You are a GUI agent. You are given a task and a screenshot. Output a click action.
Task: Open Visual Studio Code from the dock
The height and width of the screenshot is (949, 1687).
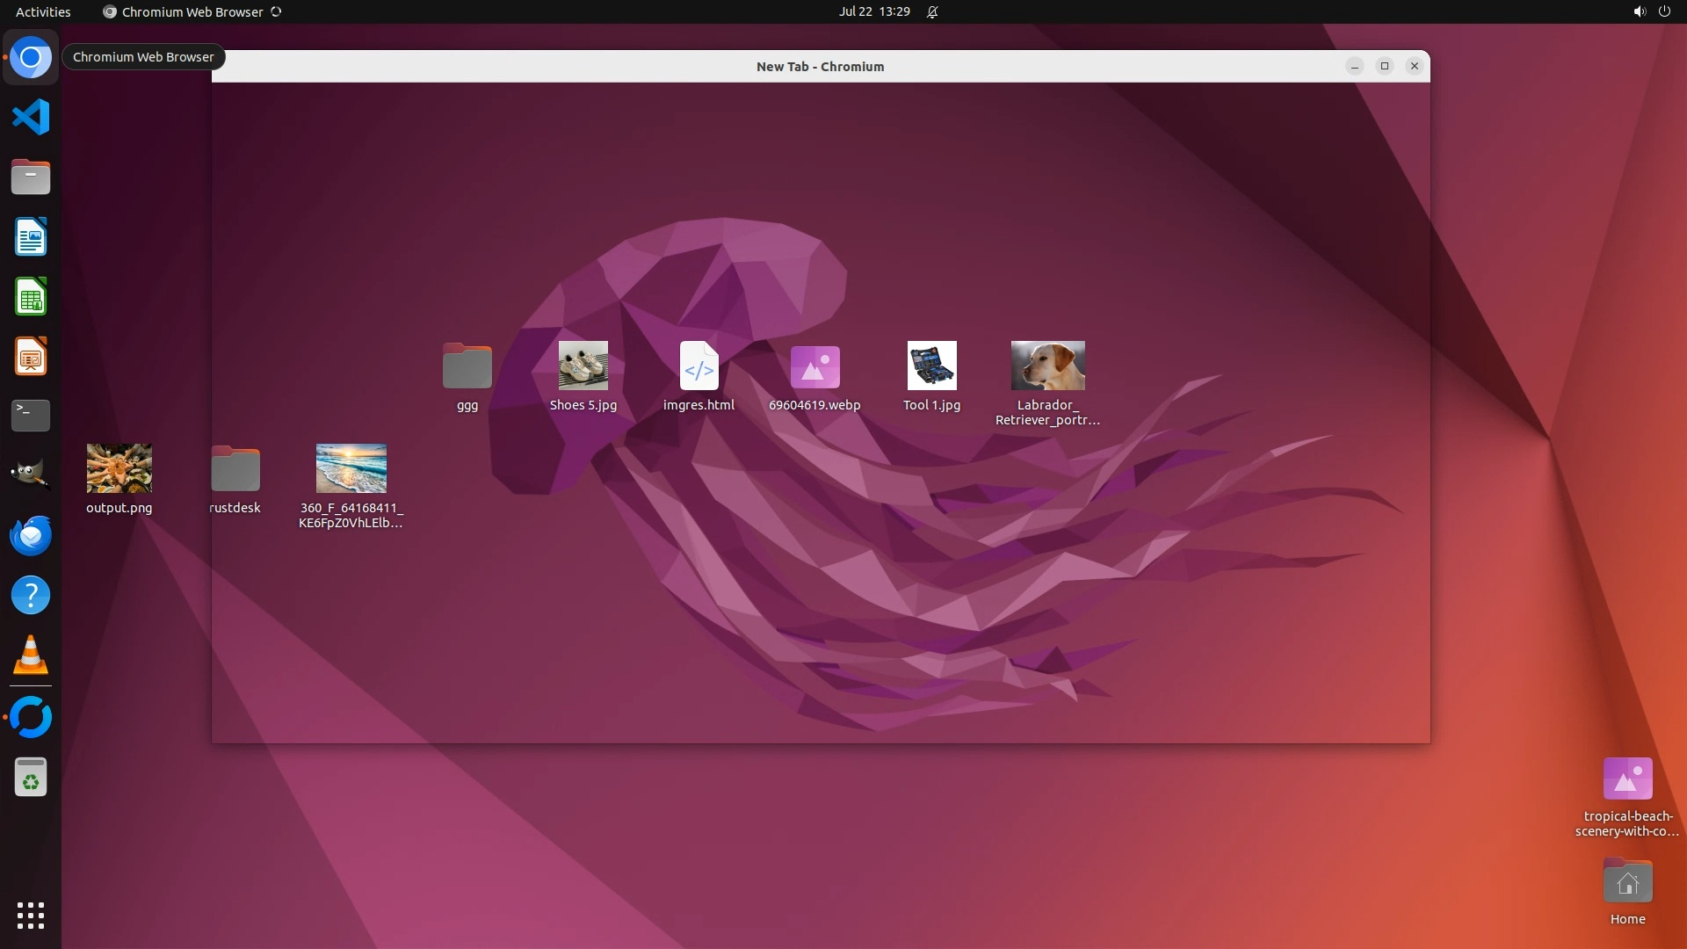[31, 117]
